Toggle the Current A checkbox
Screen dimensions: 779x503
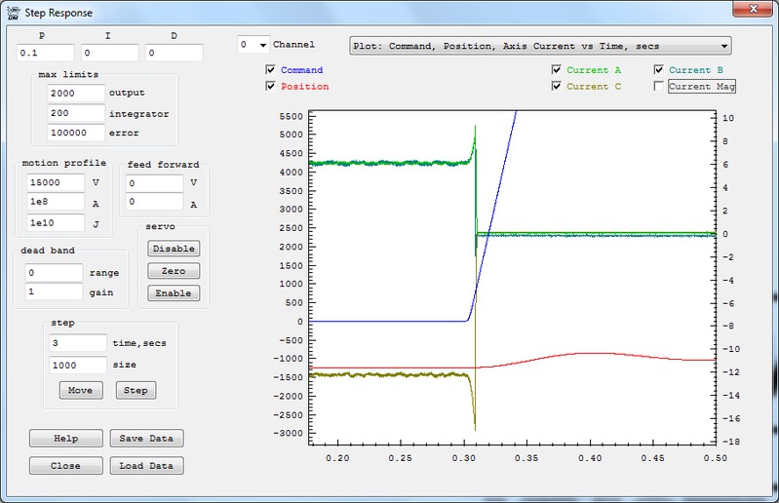pyautogui.click(x=556, y=70)
